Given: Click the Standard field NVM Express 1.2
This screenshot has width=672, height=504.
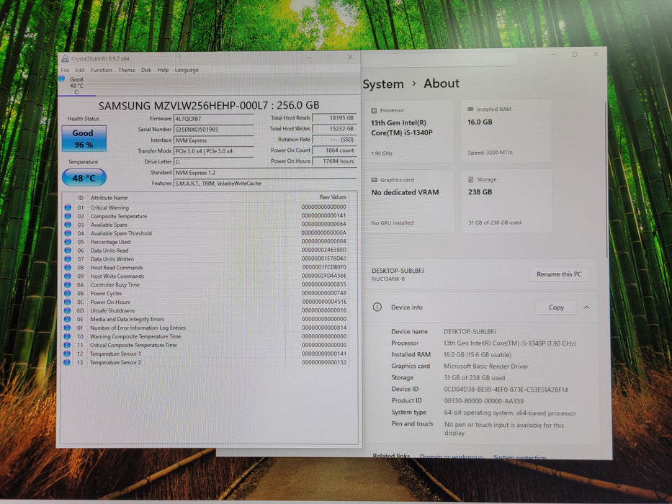Looking at the screenshot, I should [265, 173].
